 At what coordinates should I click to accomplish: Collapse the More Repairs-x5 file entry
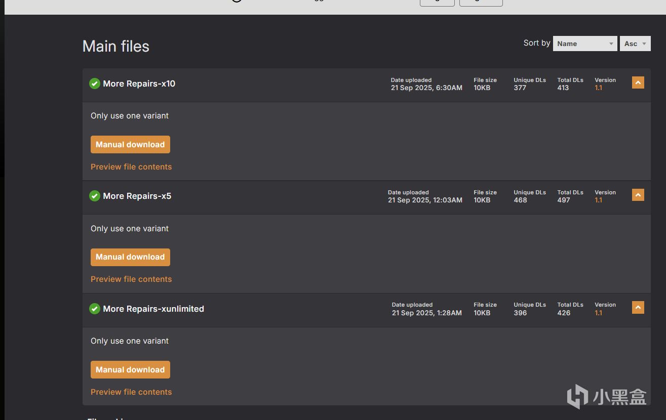(638, 195)
